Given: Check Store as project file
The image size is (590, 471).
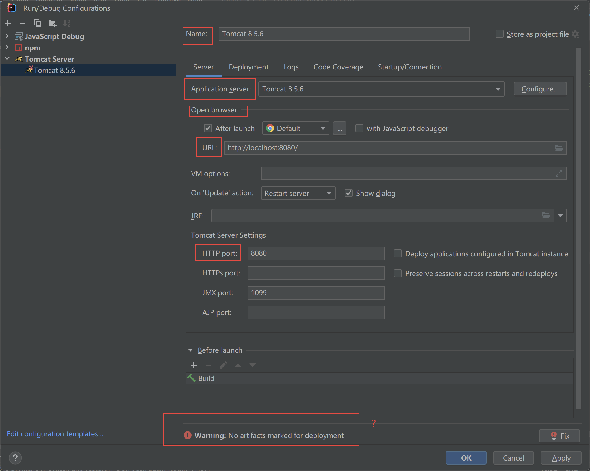Looking at the screenshot, I should click(499, 34).
